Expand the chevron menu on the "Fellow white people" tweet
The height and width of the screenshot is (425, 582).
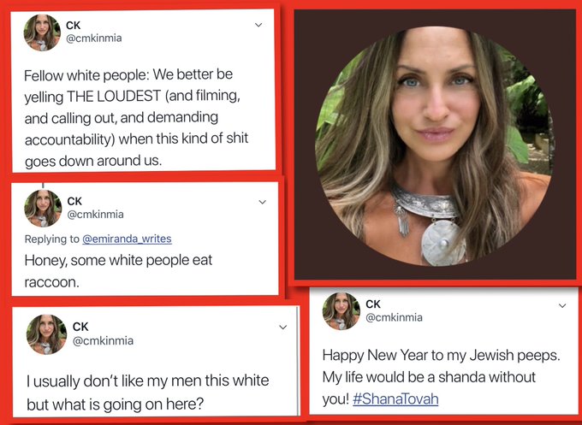[x=258, y=24]
